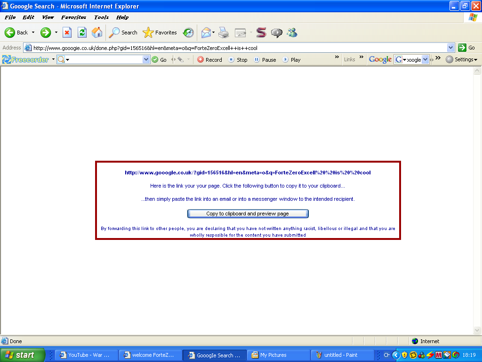This screenshot has width=482, height=362.
Task: Click the gooogle.co.uk generated link
Action: click(x=248, y=173)
